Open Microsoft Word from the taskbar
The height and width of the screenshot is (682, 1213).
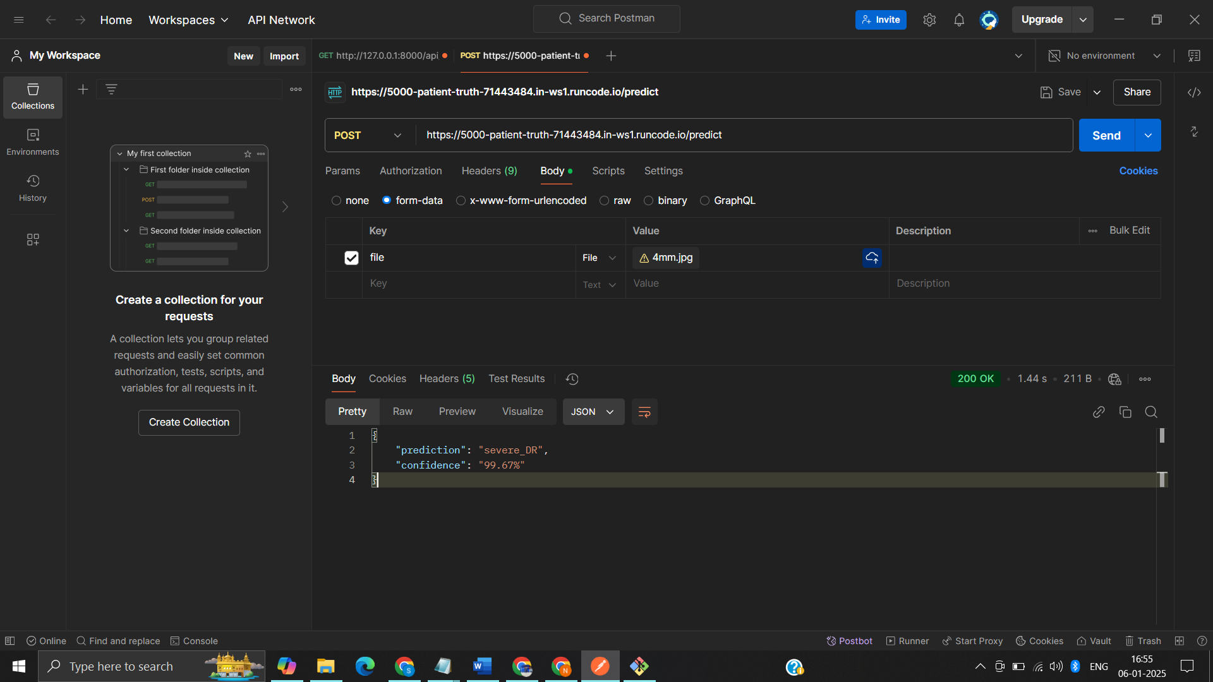[482, 666]
